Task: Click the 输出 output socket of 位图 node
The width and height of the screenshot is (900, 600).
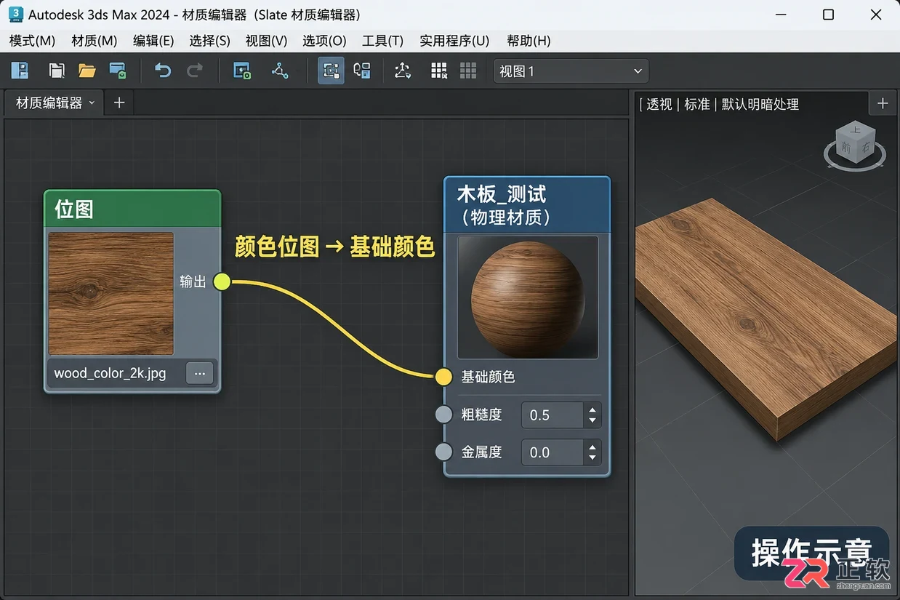Action: [x=222, y=281]
